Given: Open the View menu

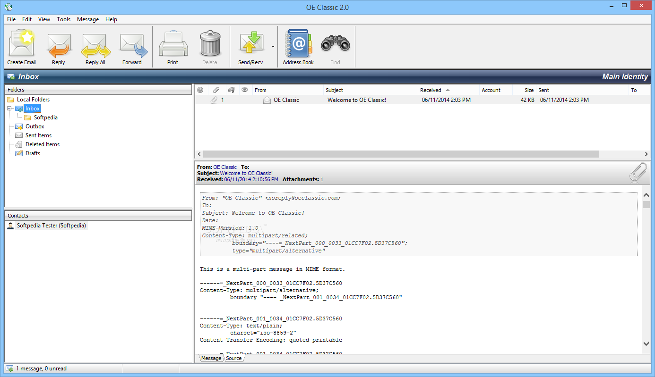Looking at the screenshot, I should click(44, 19).
